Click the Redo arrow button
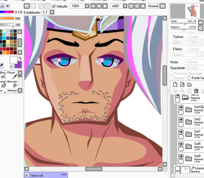 click(33, 6)
